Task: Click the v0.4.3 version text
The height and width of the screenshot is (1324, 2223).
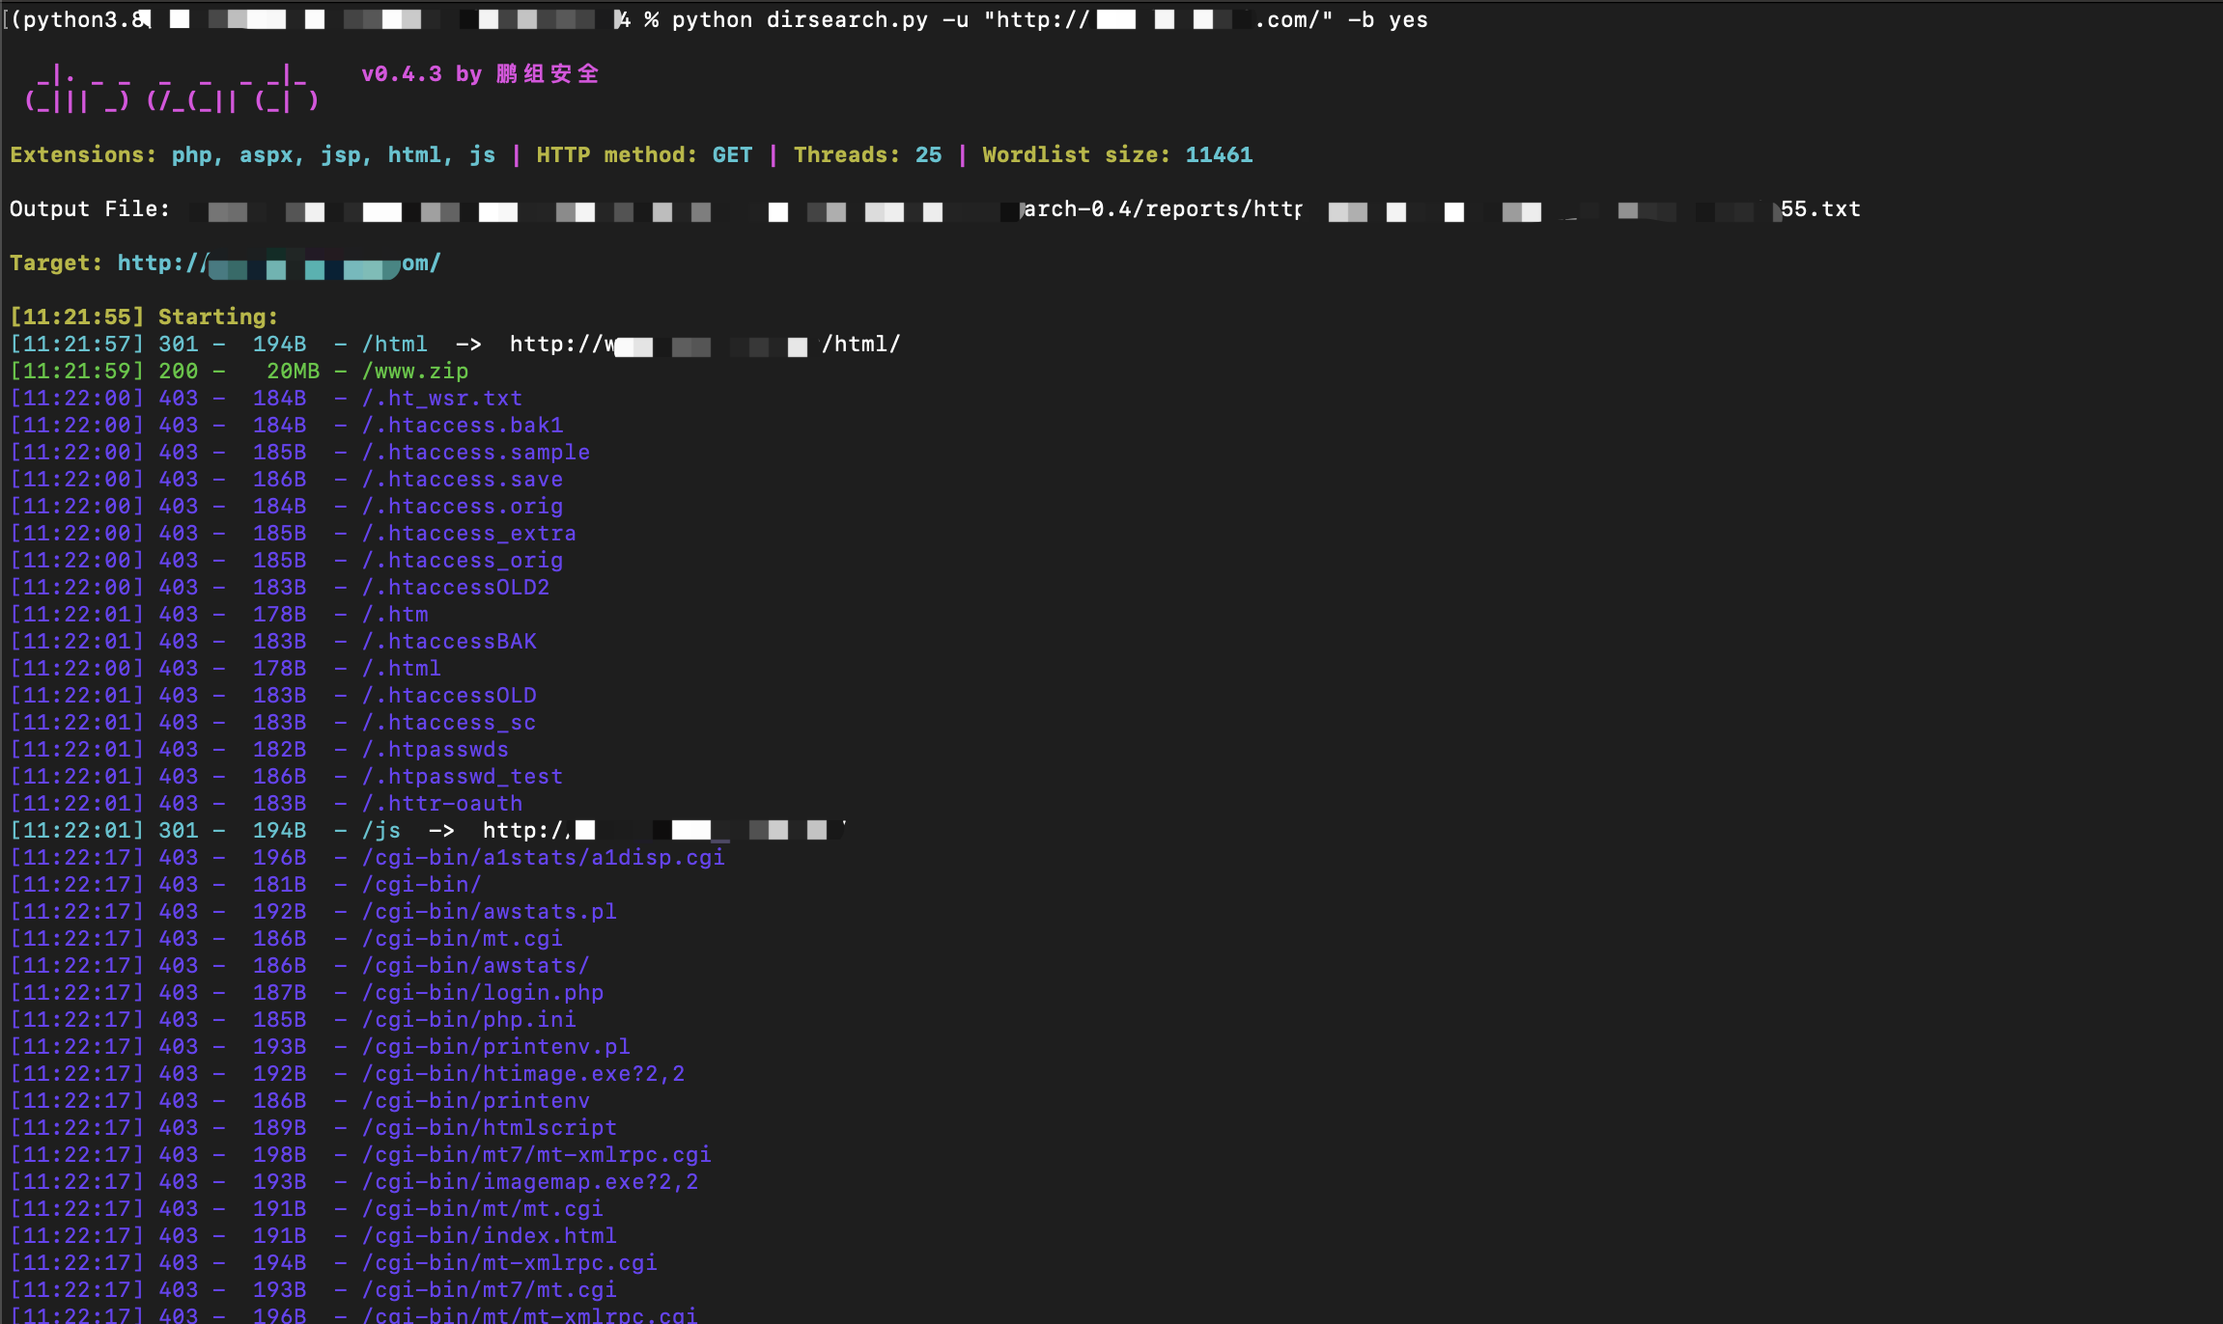Action: click(x=401, y=74)
